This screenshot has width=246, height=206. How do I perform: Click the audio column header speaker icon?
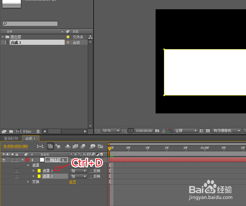(8, 154)
